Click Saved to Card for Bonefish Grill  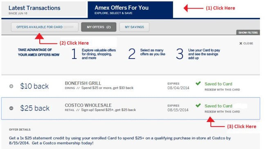point(219,84)
